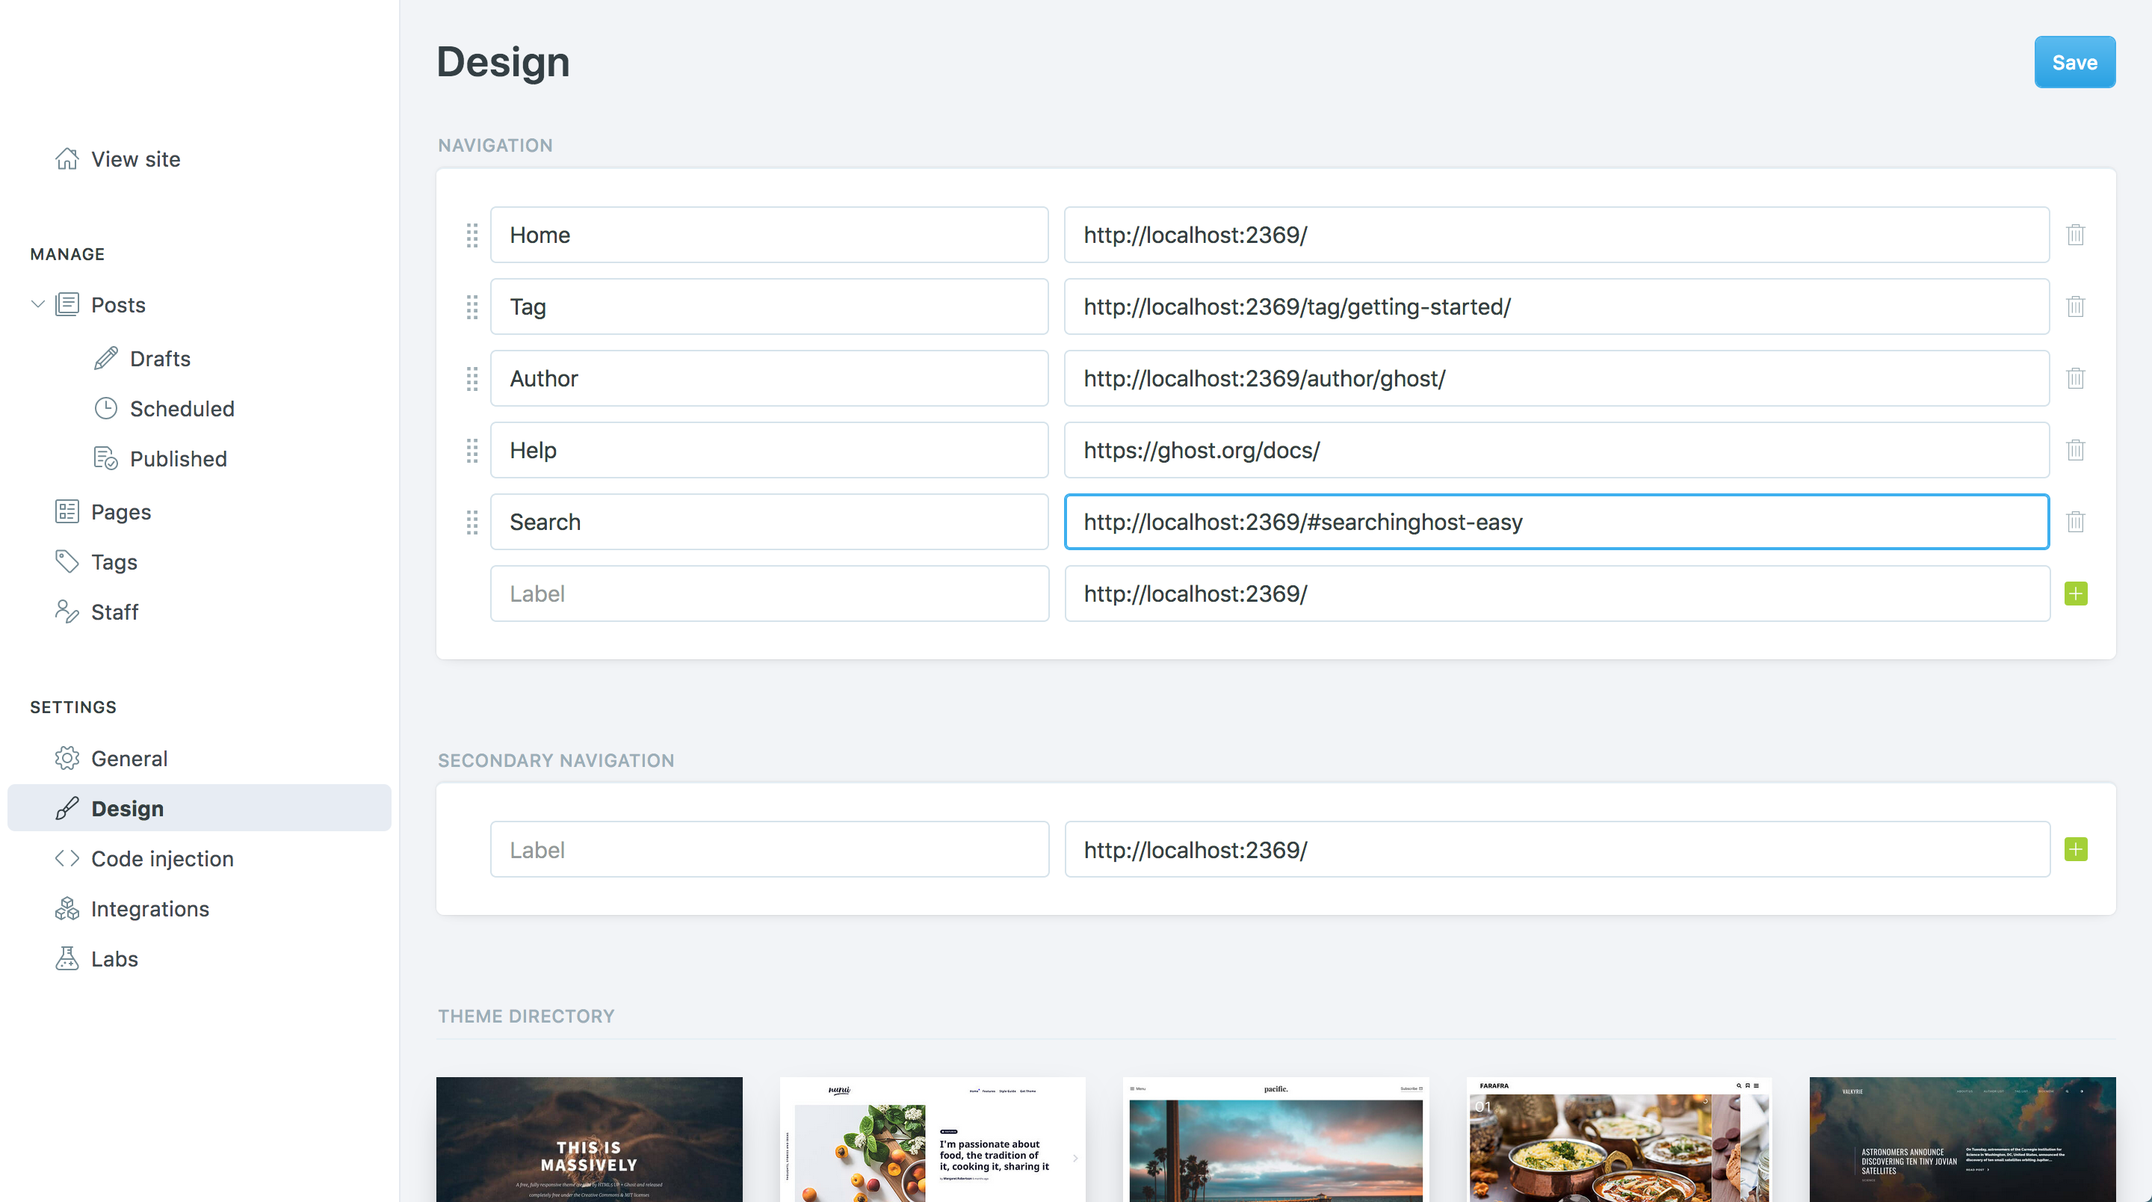
Task: Click the delete icon for Tag navigation item
Action: [2077, 306]
